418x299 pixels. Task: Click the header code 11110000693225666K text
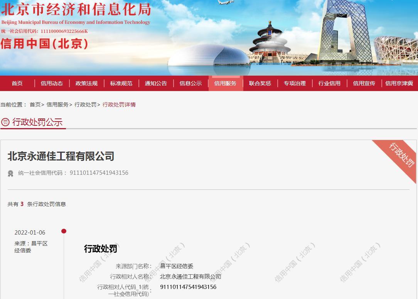click(x=64, y=31)
